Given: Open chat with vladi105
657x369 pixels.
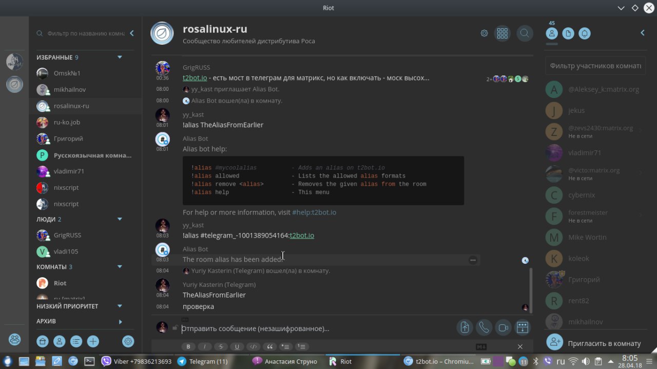Looking at the screenshot, I should (x=86, y=251).
